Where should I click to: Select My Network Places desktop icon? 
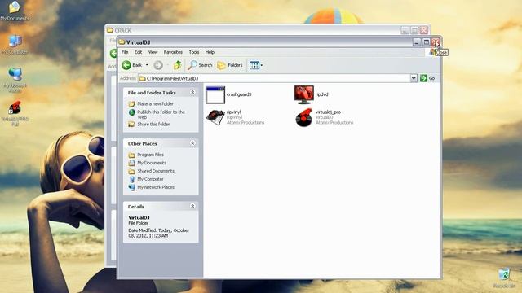coord(15,74)
